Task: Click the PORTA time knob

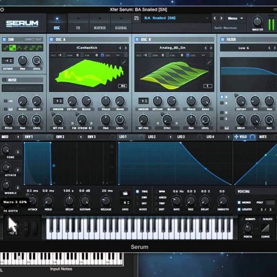Action: click(248, 228)
